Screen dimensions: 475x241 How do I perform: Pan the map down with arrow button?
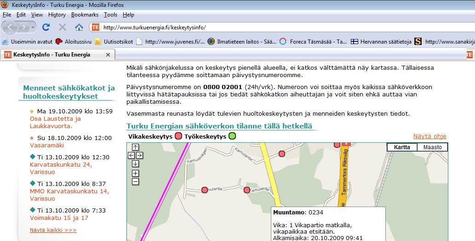135,163
